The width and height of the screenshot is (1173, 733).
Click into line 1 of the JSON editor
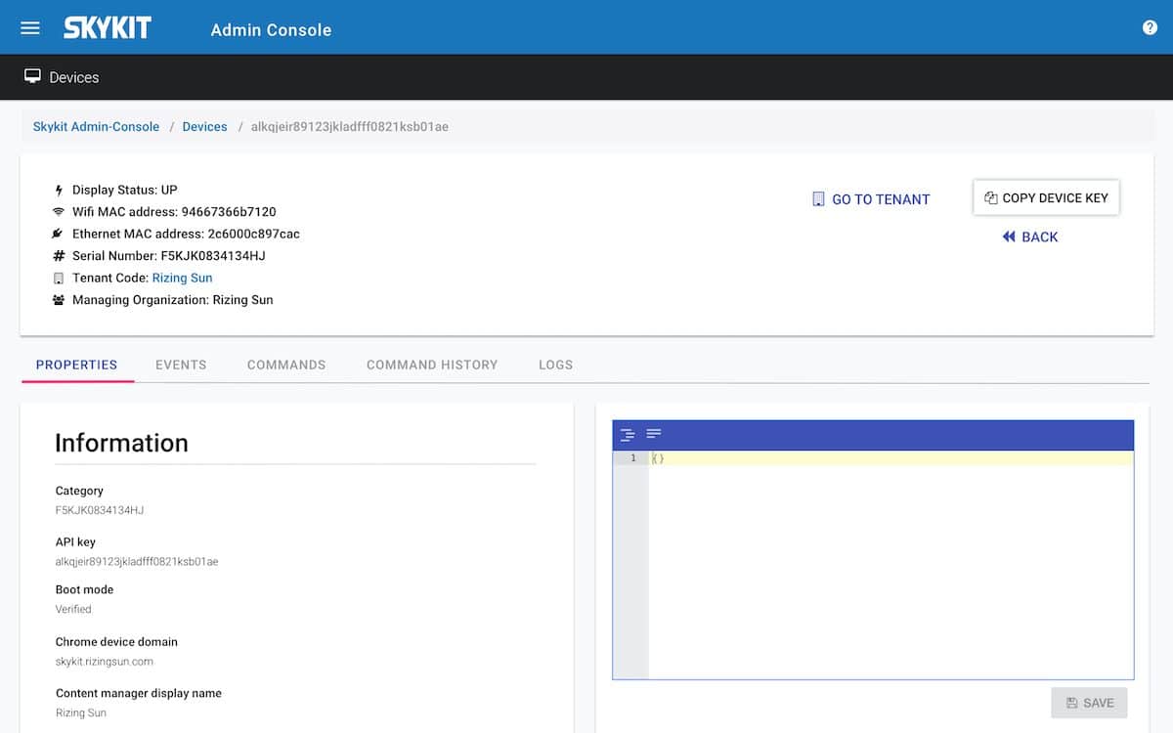coord(890,458)
